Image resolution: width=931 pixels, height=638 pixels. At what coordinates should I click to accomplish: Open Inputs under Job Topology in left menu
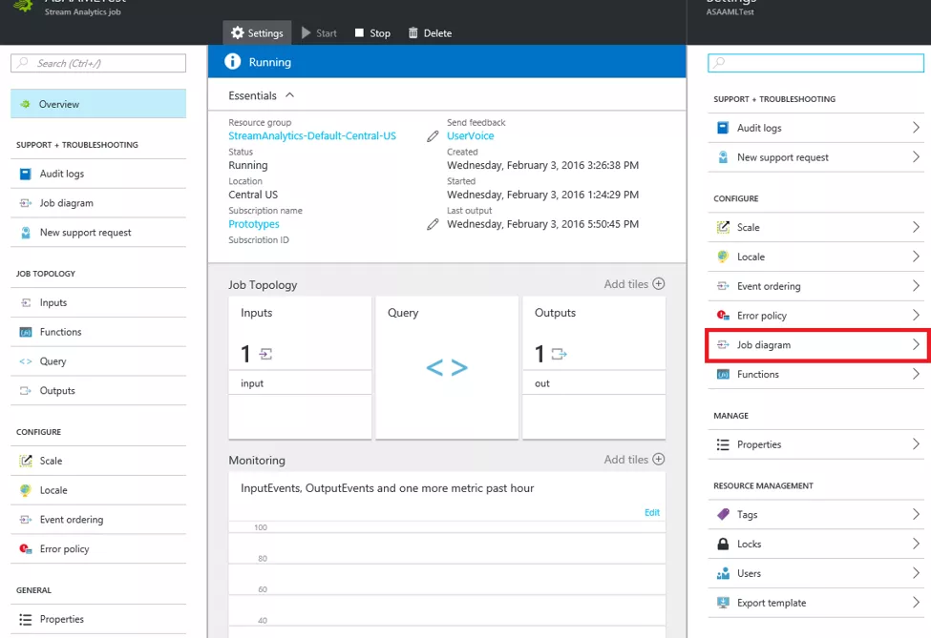point(98,302)
